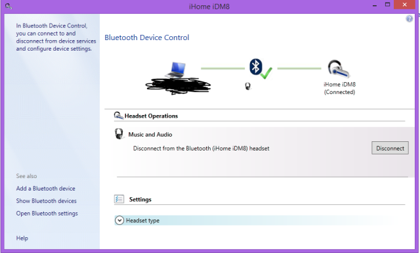Open the Help link in sidebar
420x253 pixels.
click(x=22, y=238)
